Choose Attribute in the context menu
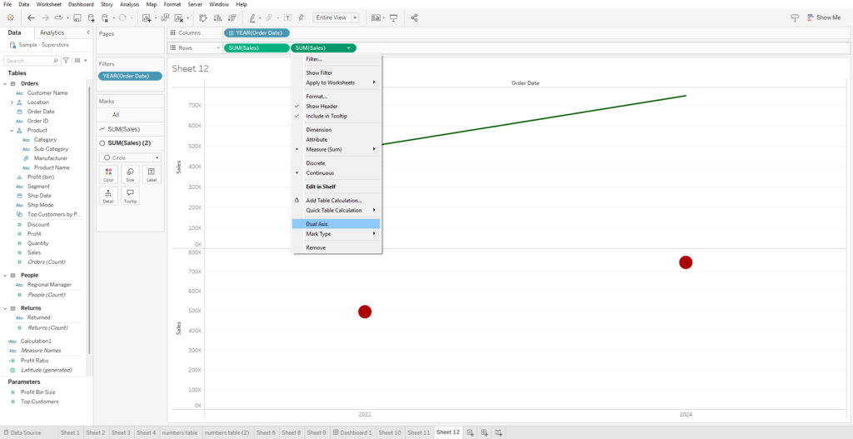Screen dimensions: 853x439 tap(337, 139)
